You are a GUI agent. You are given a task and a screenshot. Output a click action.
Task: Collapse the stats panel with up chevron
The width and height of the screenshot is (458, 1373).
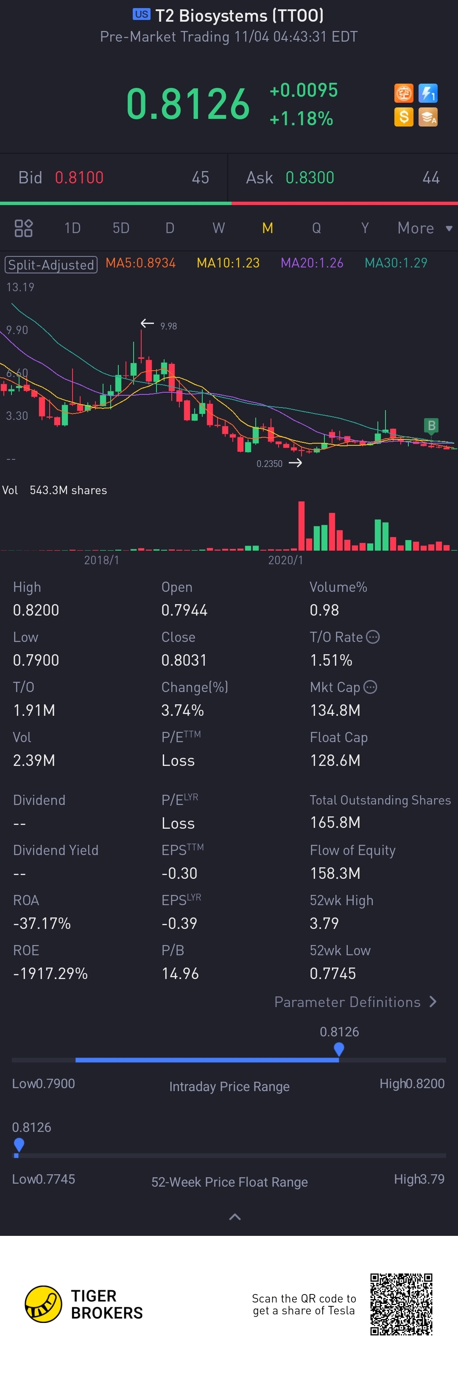click(235, 1217)
